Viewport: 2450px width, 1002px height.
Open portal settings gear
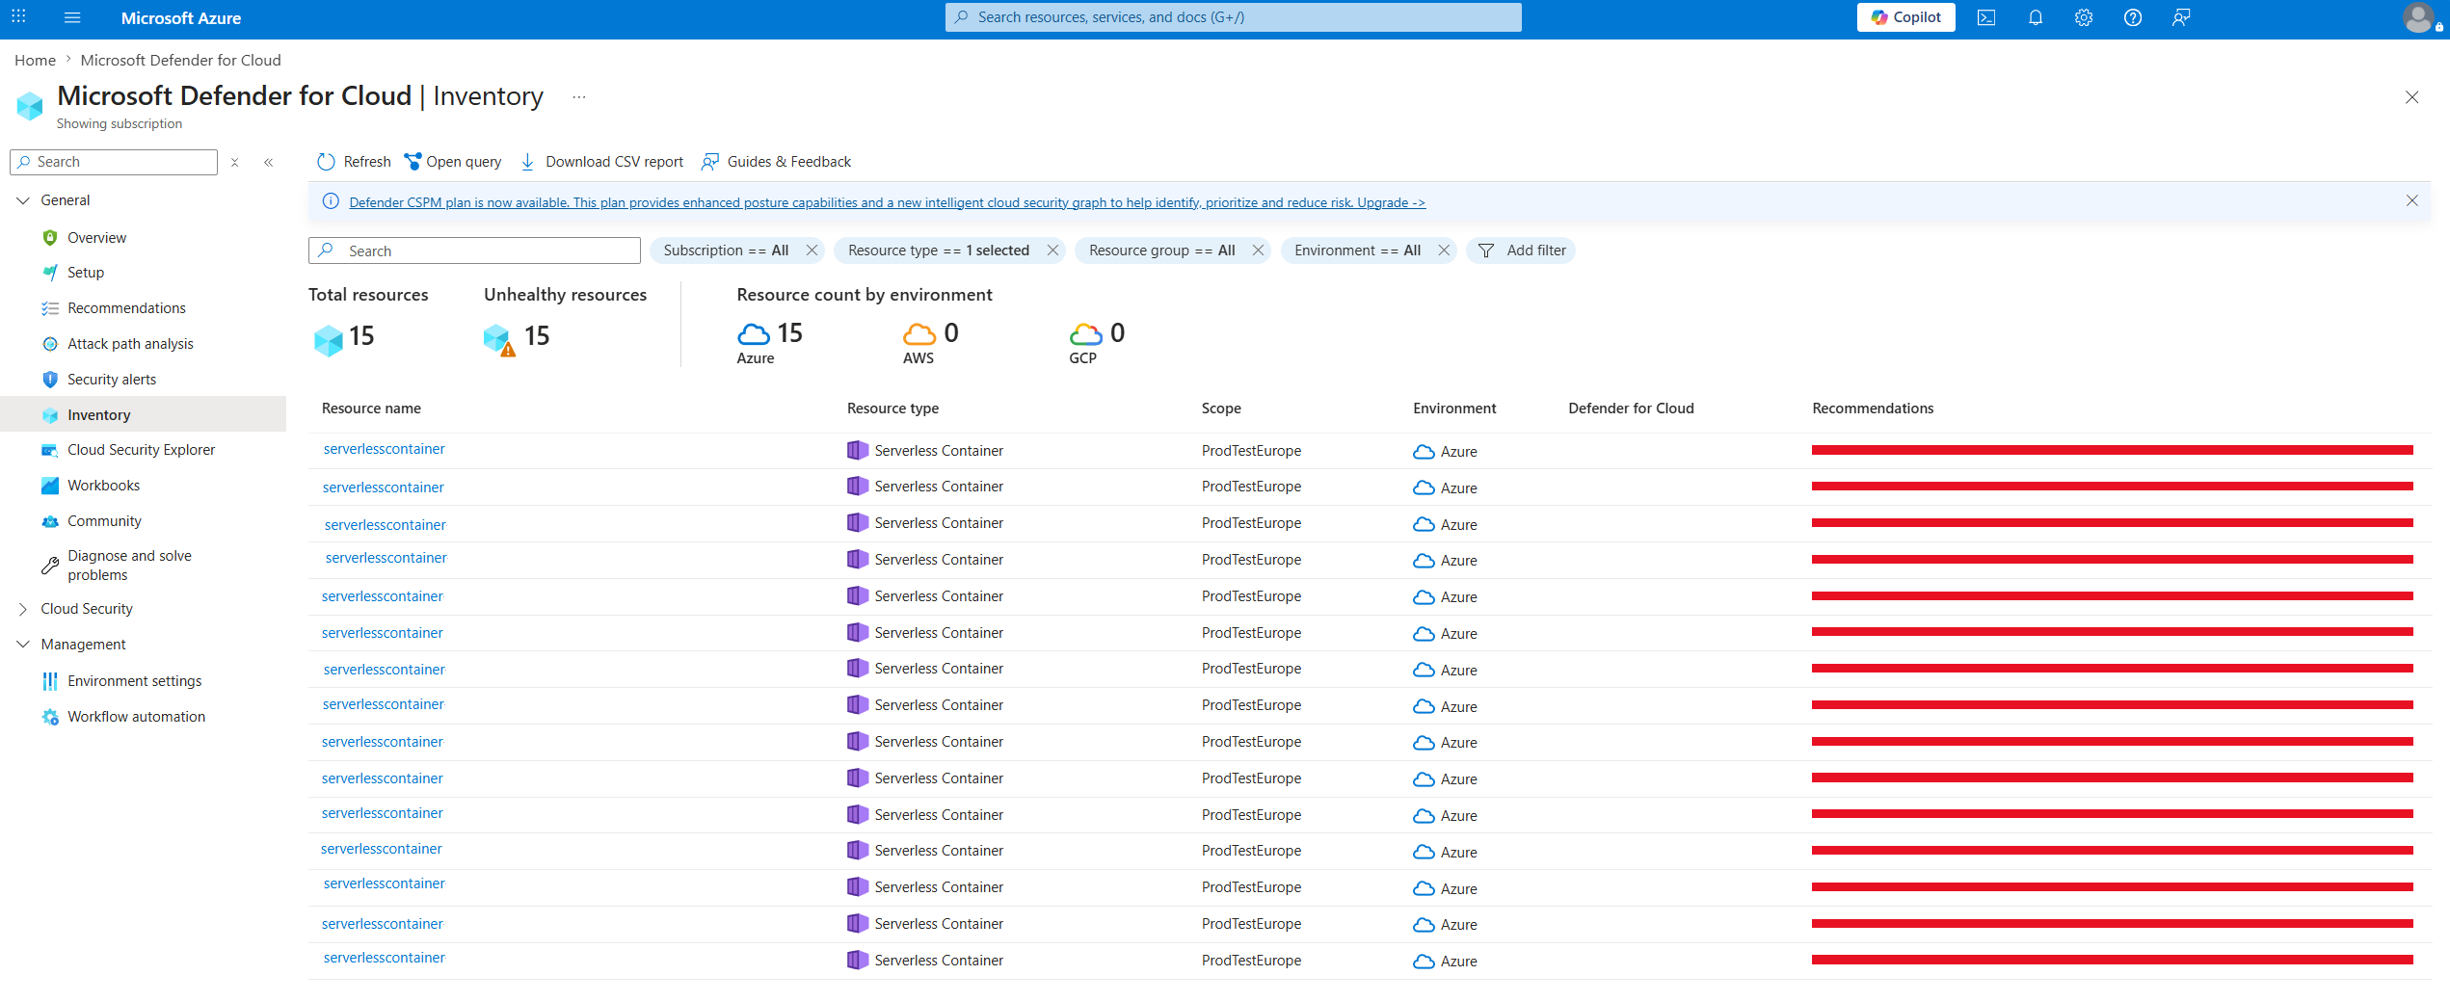(2084, 17)
